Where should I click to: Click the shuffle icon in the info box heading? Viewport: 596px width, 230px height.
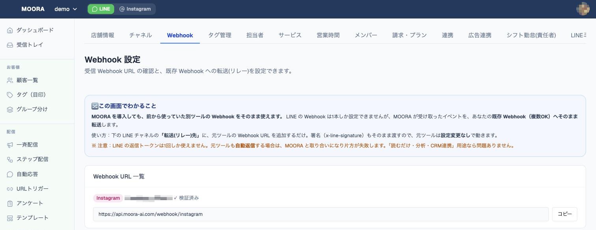coord(95,106)
